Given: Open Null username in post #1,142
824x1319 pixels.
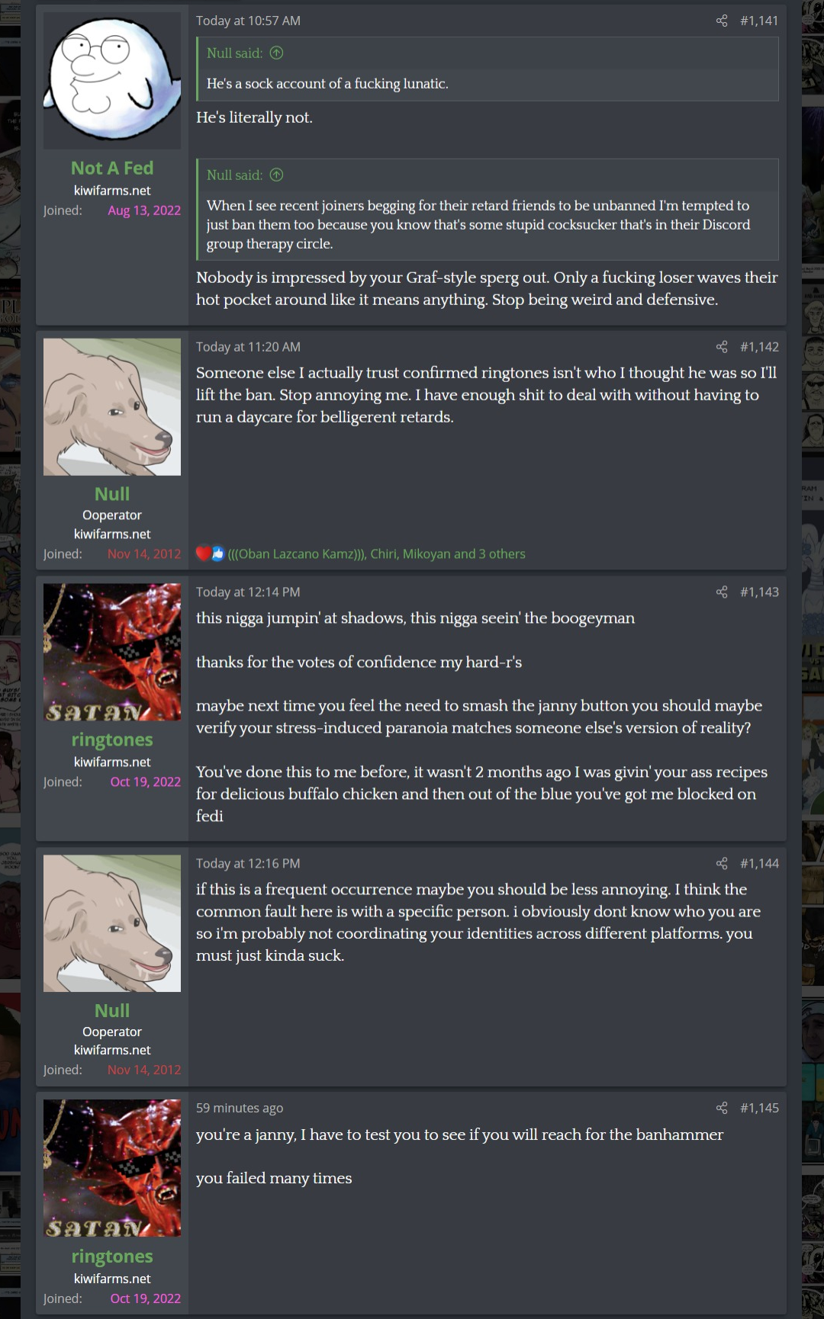Looking at the screenshot, I should pos(112,494).
